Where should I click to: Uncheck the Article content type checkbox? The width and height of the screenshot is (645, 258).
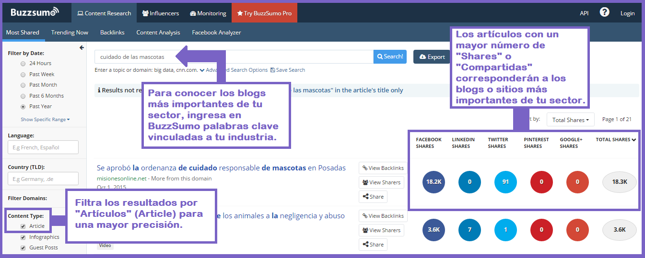point(23,226)
